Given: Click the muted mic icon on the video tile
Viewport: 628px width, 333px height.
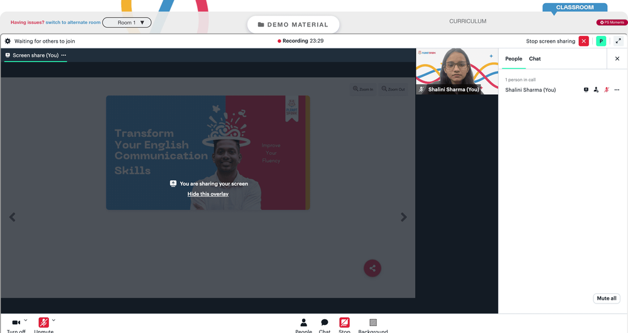Looking at the screenshot, I should [x=421, y=89].
